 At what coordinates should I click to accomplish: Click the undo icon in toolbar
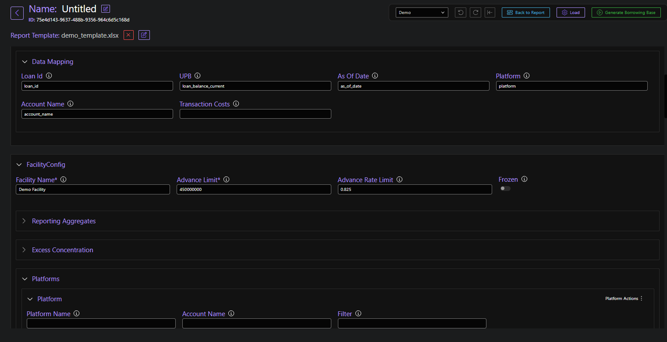tap(461, 13)
